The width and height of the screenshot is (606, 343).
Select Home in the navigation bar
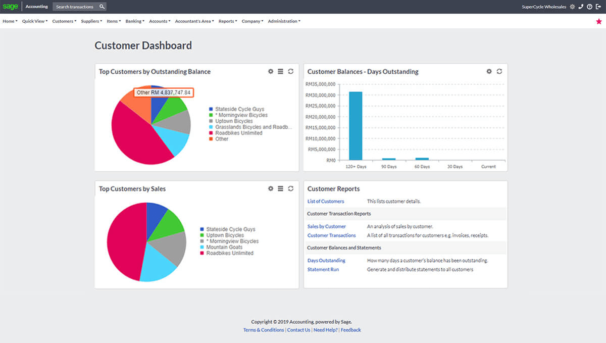tap(8, 21)
